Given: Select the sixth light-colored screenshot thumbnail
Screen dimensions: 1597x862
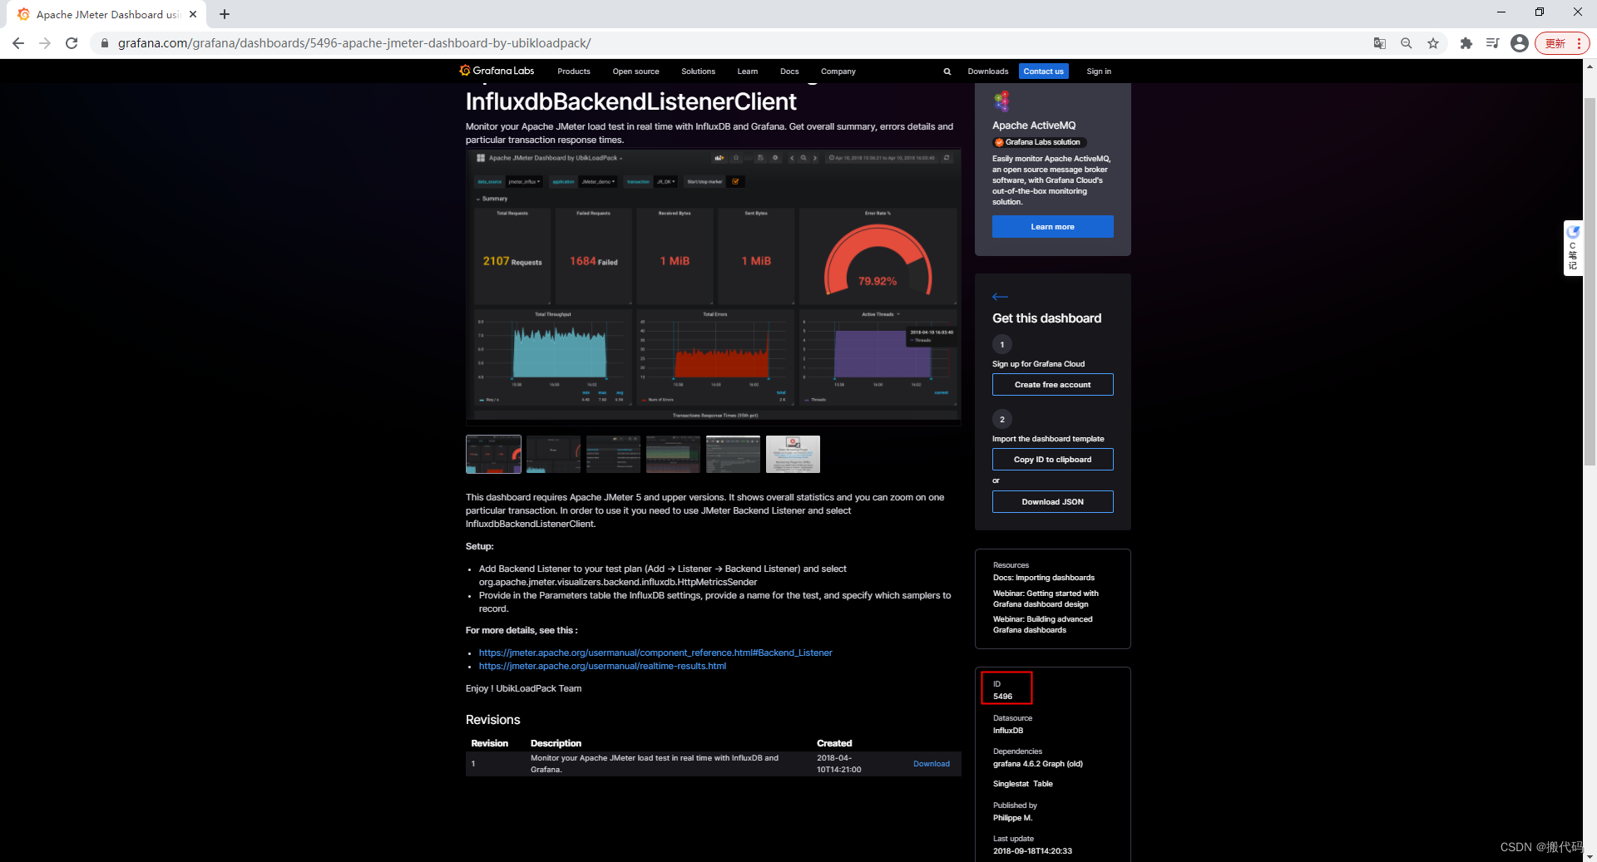Looking at the screenshot, I should (793, 454).
